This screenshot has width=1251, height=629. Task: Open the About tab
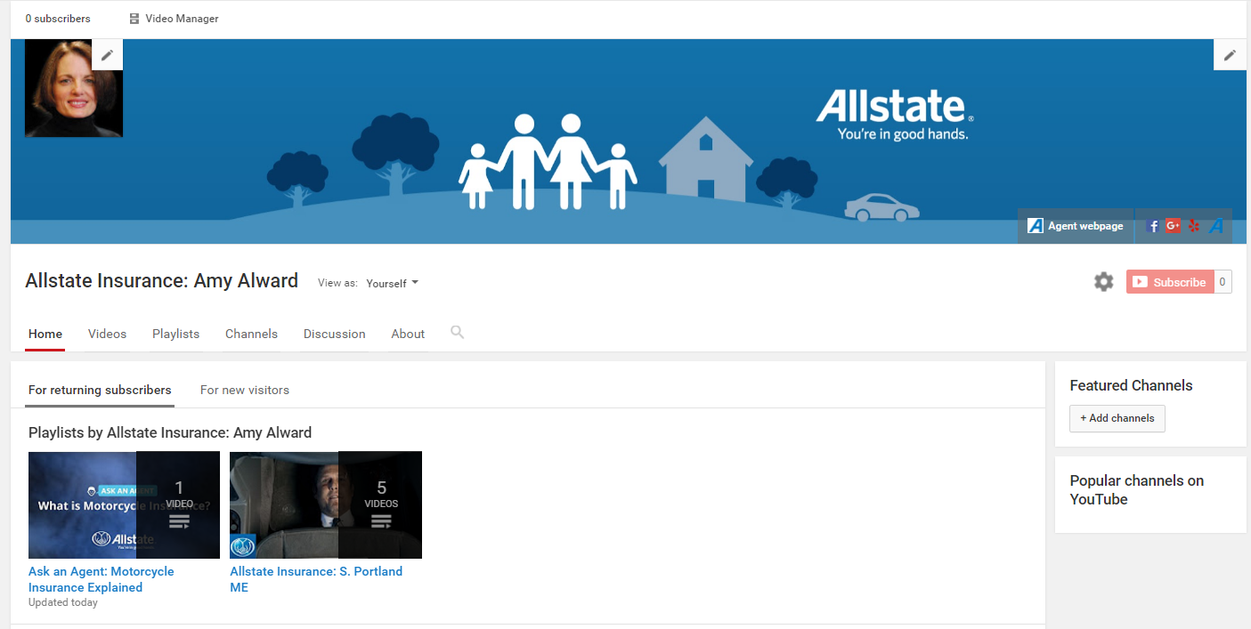tap(408, 334)
